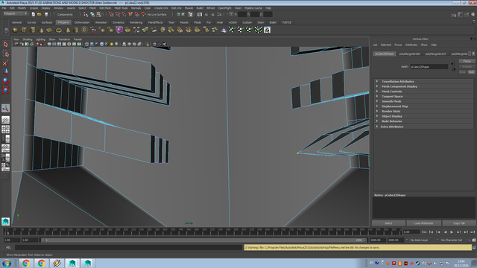The image size is (477, 268).
Task: Choose the Paint selection tool
Action: click(5, 63)
